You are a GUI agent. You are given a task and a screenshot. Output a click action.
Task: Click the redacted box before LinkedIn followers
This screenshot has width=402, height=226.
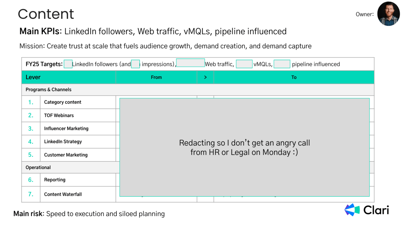[68, 64]
